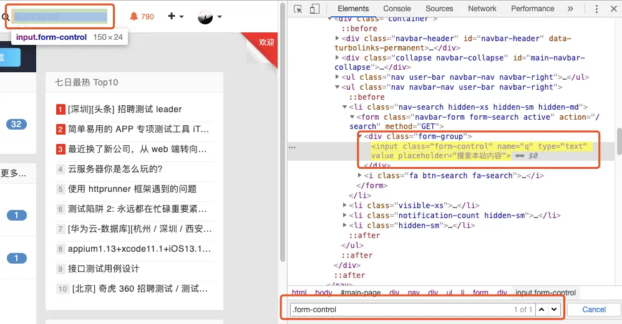Click the magnifier search icon on the page
The height and width of the screenshot is (324, 622).
click(x=5, y=17)
